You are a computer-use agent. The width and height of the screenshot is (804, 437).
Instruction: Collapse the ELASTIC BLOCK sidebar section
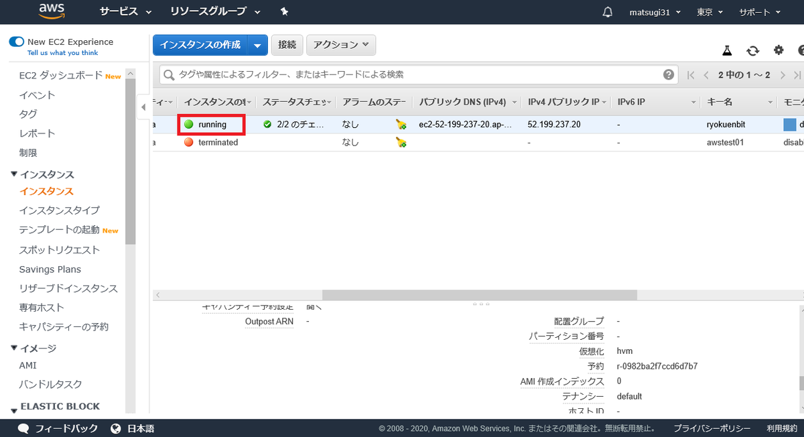(14, 410)
